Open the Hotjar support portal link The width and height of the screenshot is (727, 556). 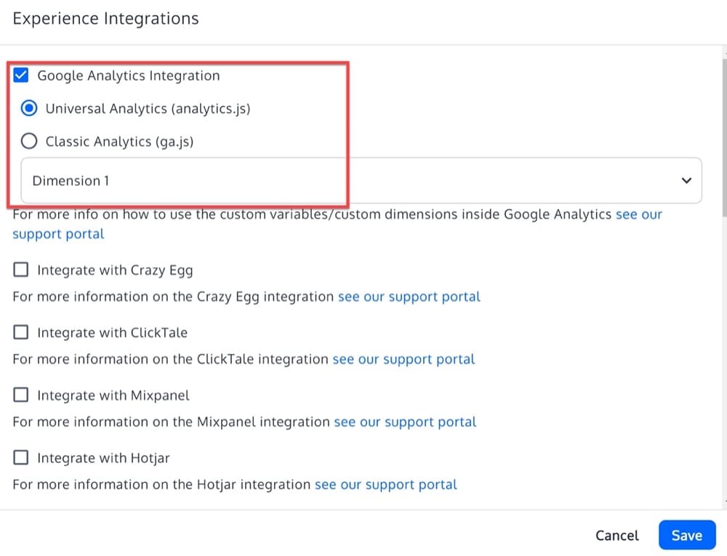[386, 484]
